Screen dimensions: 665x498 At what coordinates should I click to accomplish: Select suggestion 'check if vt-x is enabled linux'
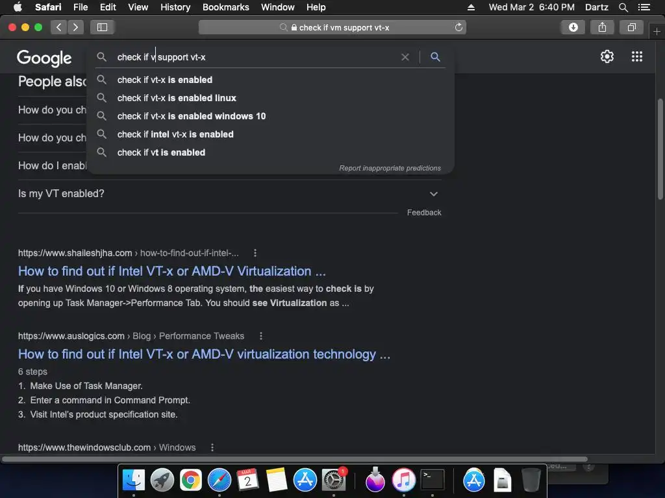click(270, 98)
